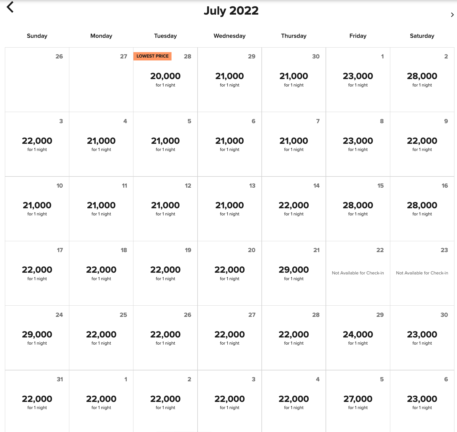Select July 31 calendar date
This screenshot has width=457, height=432.
(37, 402)
